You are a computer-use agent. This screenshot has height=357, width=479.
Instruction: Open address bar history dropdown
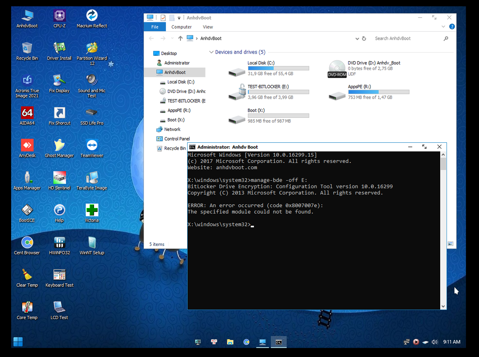pos(357,38)
